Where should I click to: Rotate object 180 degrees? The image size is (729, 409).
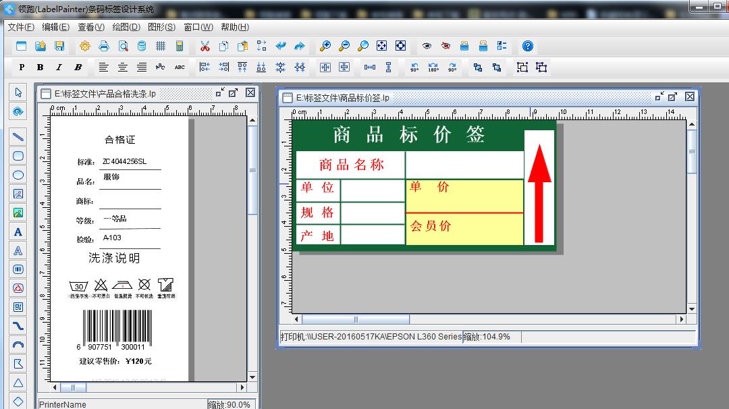(x=433, y=67)
